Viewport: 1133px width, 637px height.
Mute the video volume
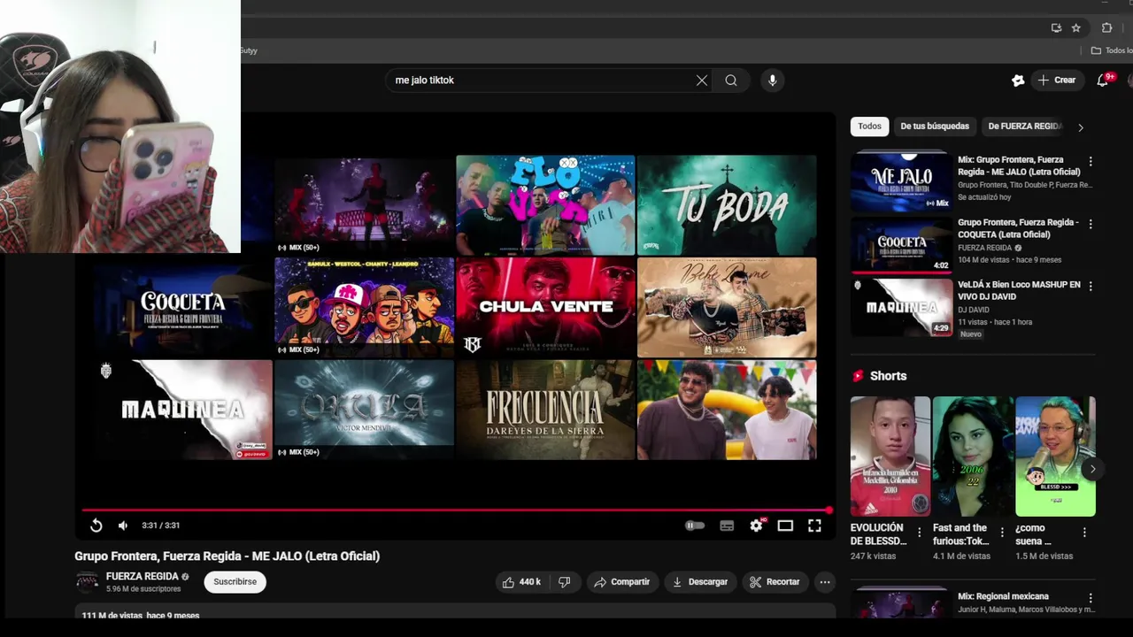click(123, 526)
